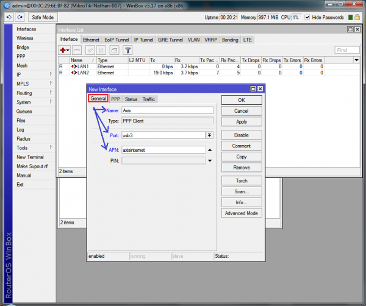Screen dimensions: 366x306
Task: Open the VRRP tab
Action: coord(210,40)
